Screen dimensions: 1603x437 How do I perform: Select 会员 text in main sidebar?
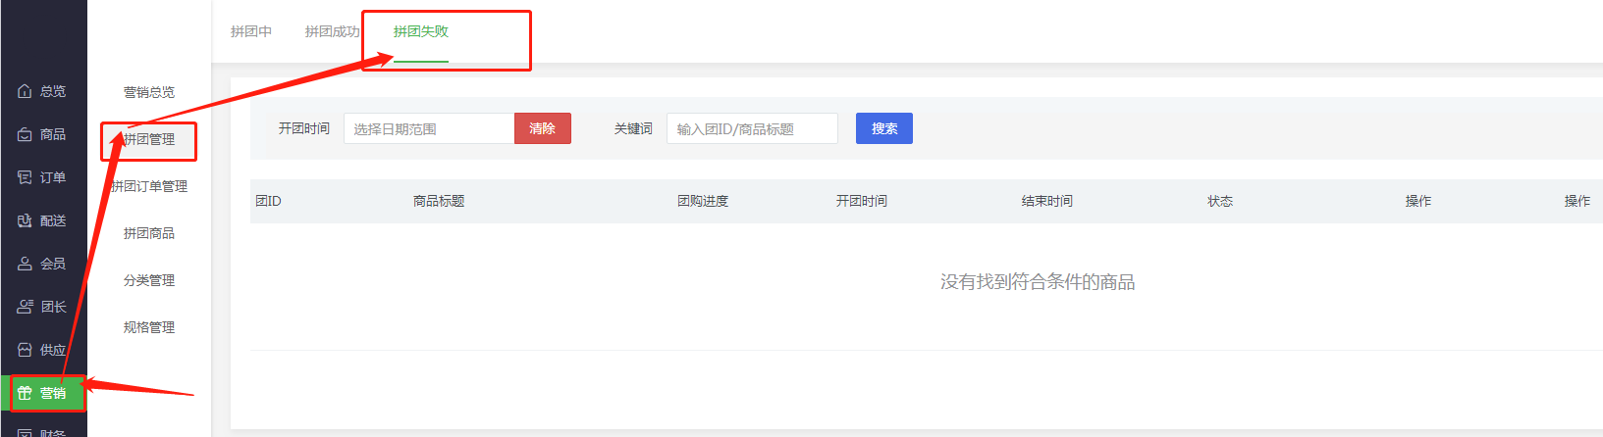tap(53, 264)
